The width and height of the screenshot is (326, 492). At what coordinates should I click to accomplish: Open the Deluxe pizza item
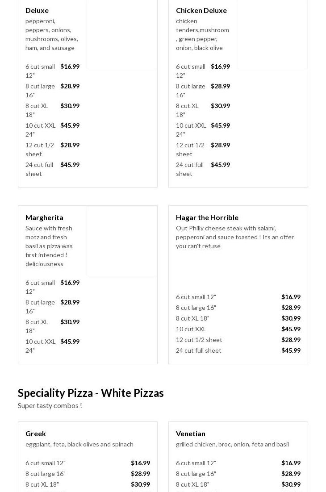(37, 10)
